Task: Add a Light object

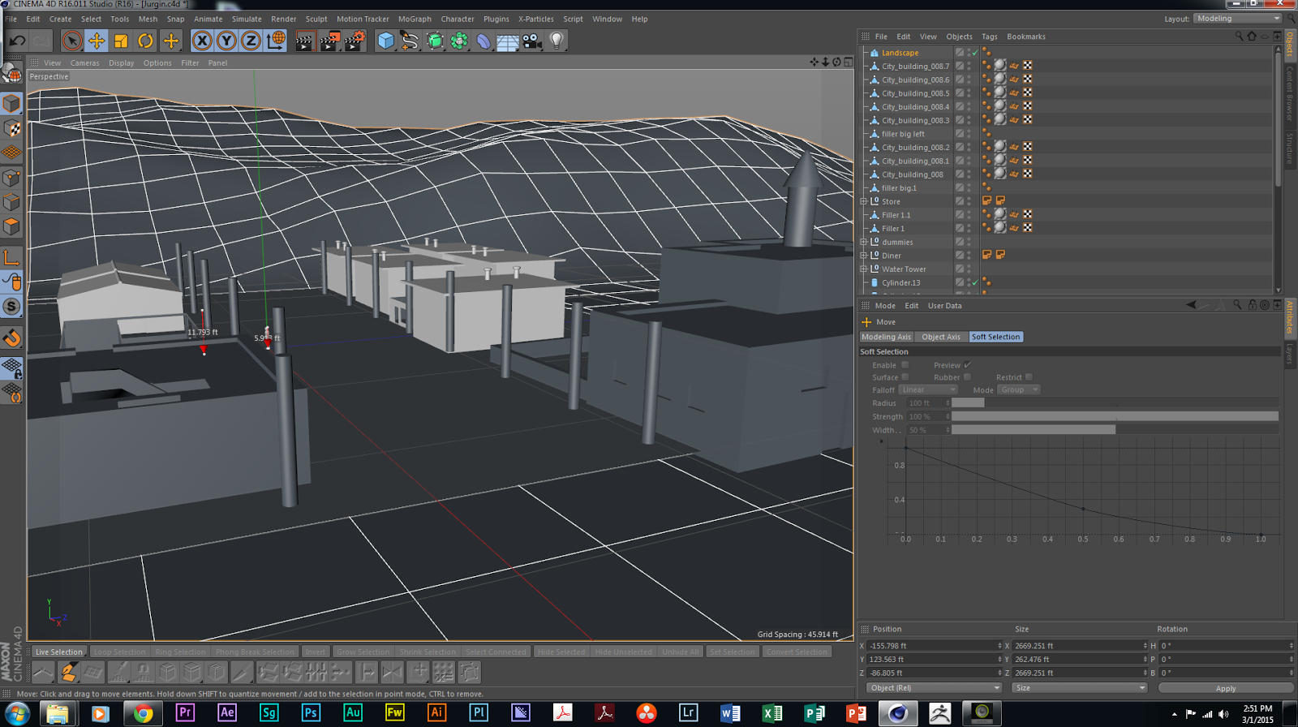Action: coord(557,41)
